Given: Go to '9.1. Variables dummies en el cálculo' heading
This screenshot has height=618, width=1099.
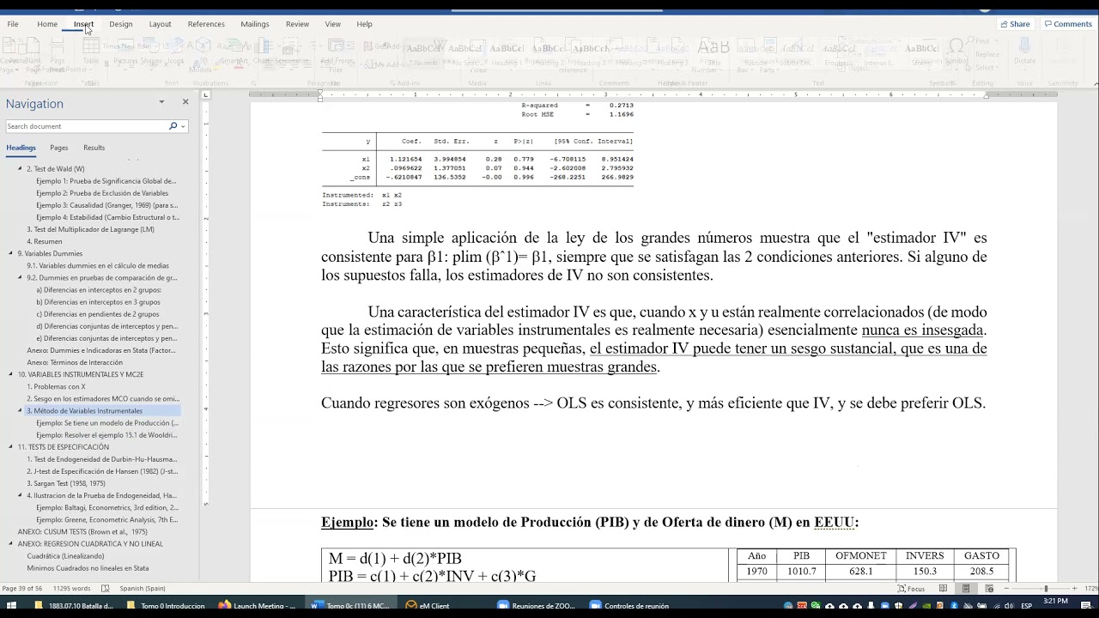Looking at the screenshot, I should click(x=98, y=265).
